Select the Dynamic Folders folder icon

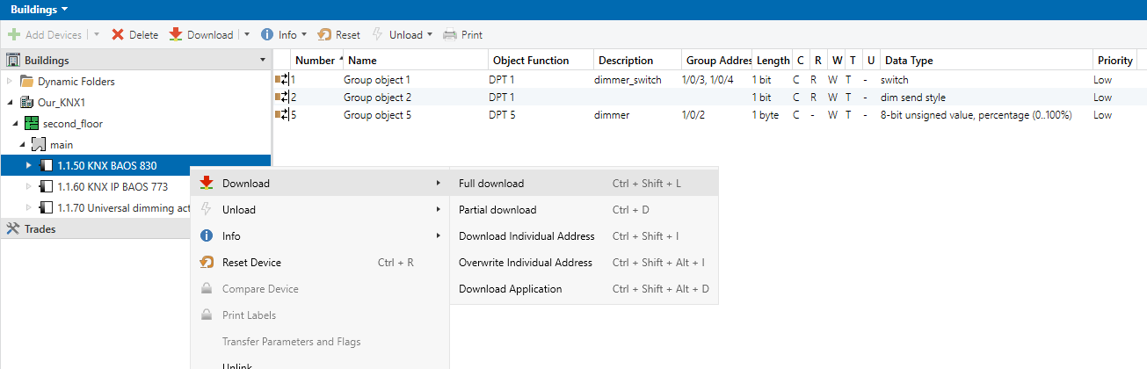pyautogui.click(x=26, y=82)
